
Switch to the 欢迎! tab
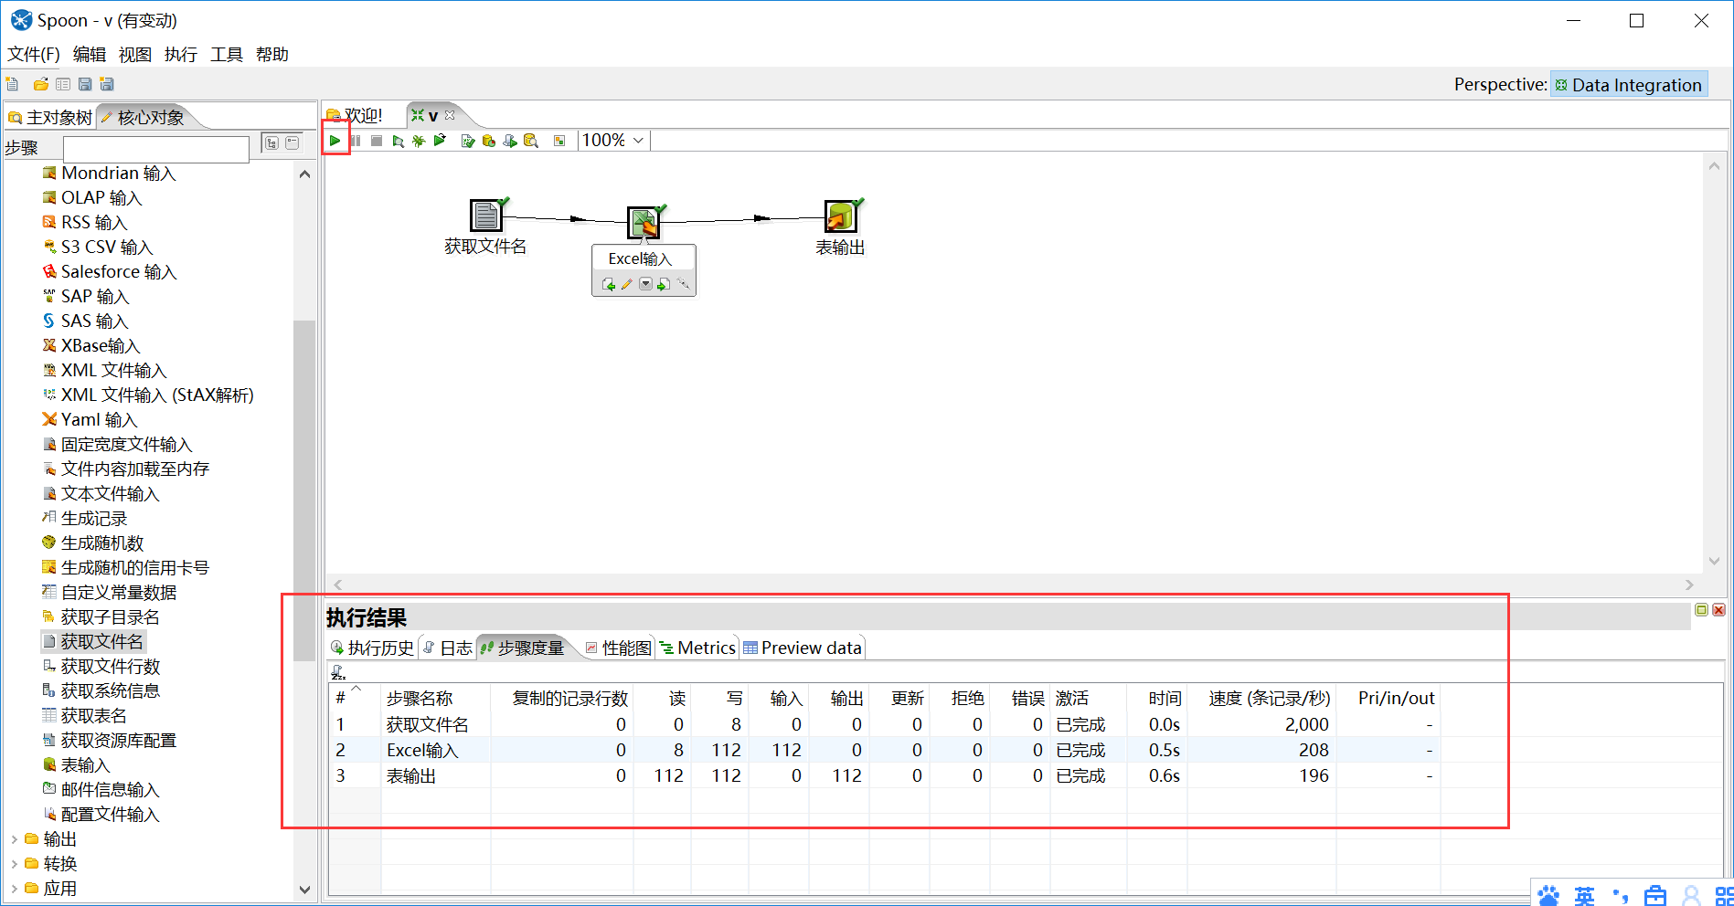point(355,115)
